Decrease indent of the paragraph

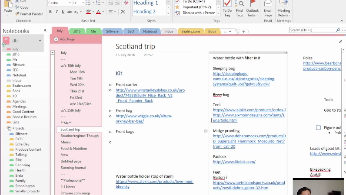(x=111, y=3)
